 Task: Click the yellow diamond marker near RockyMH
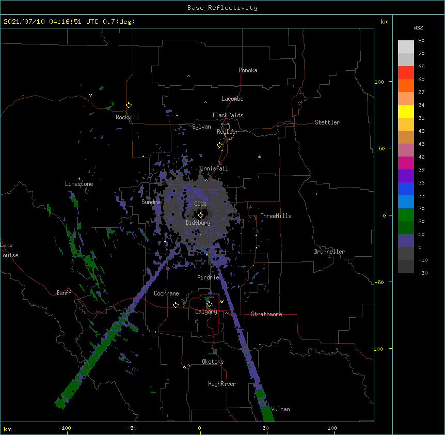pos(129,105)
